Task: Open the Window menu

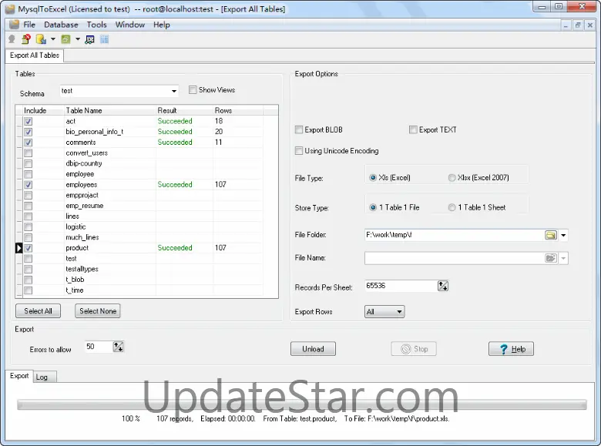Action: click(130, 25)
